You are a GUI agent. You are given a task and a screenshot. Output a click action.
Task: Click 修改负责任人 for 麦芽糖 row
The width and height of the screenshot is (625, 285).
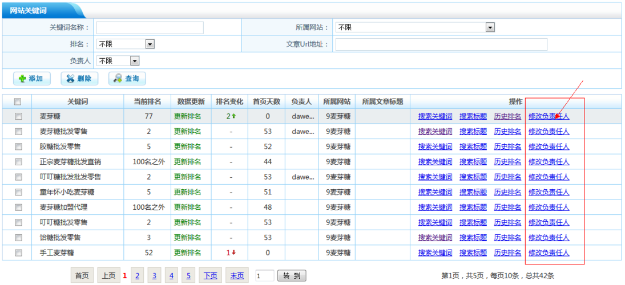[549, 117]
